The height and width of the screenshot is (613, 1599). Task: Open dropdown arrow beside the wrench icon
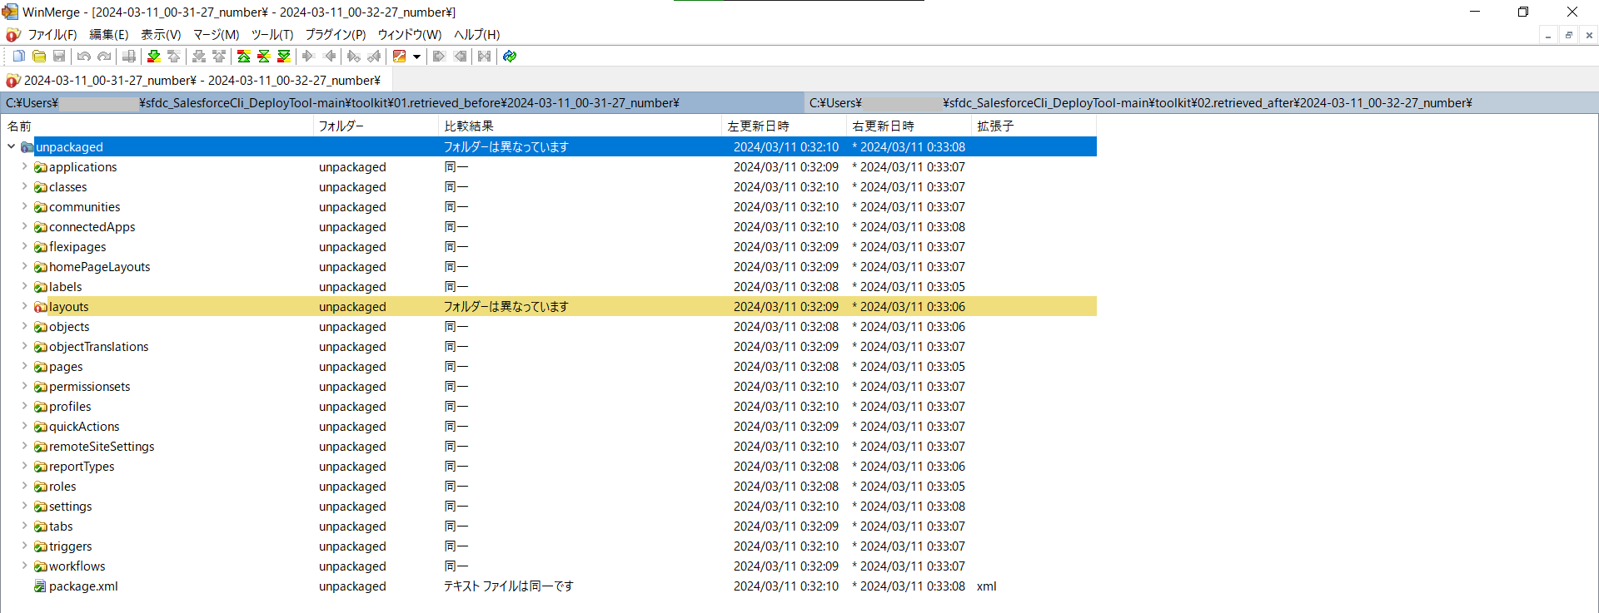[x=416, y=56]
